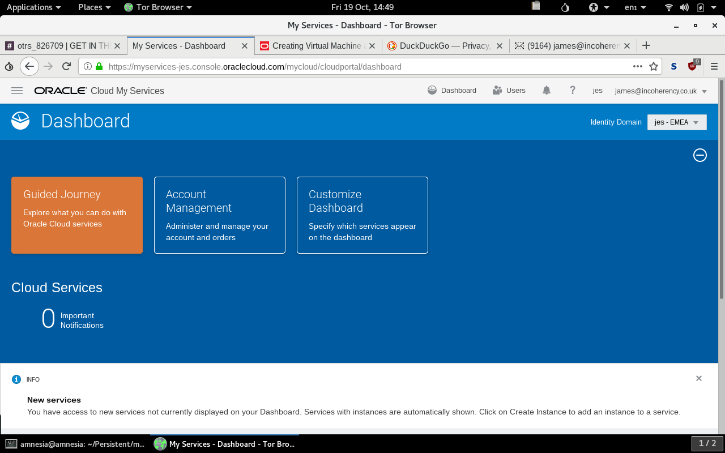Bookmark this page with star icon
This screenshot has width=725, height=453.
tap(654, 66)
